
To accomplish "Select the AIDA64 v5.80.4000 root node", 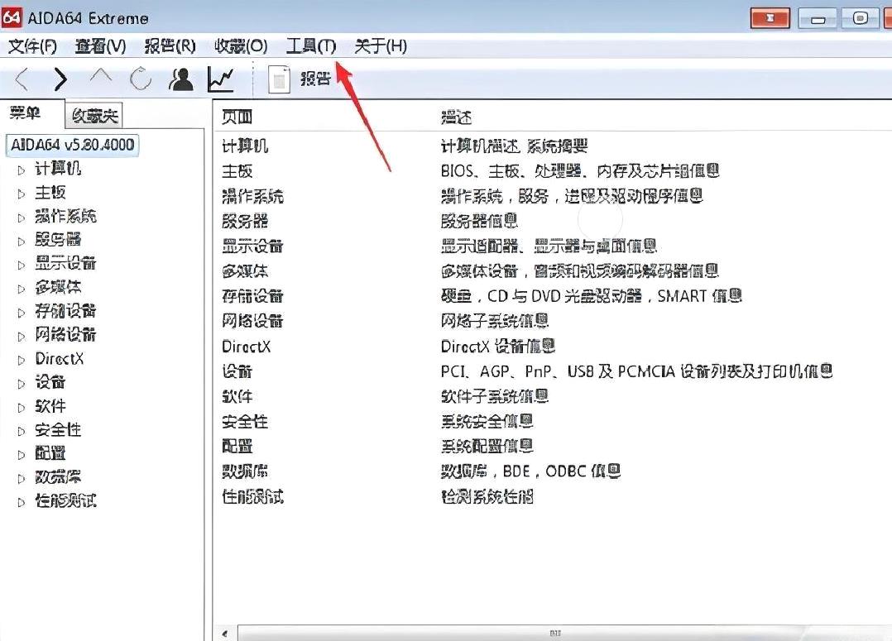I will pos(72,145).
